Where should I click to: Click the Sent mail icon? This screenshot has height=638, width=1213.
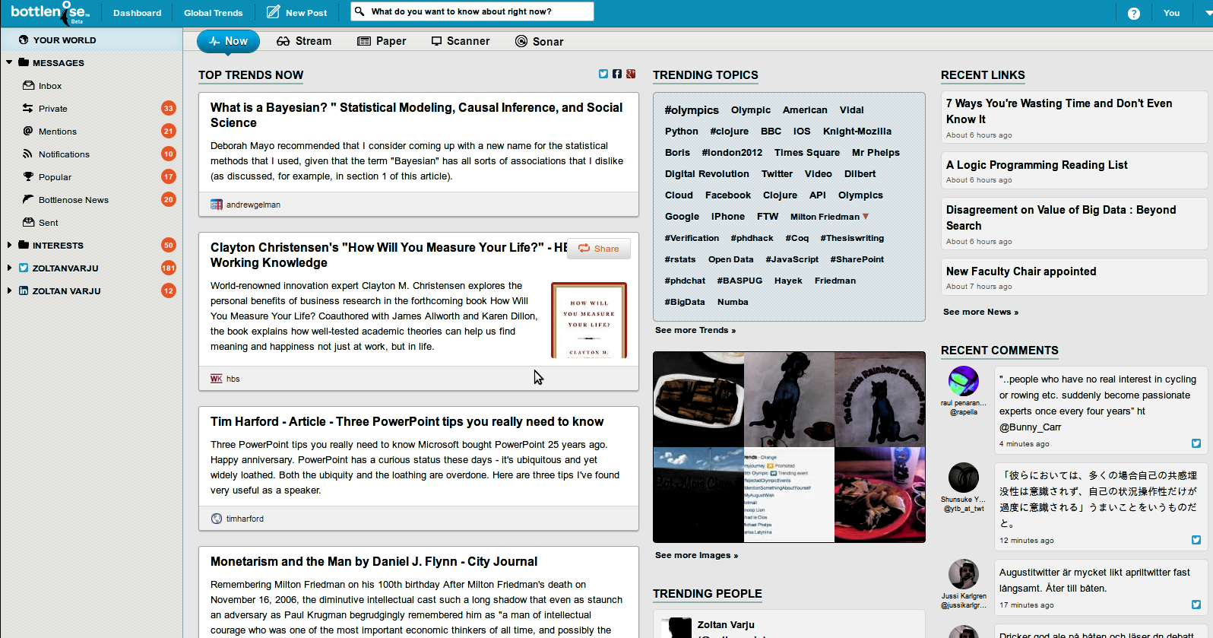coord(29,222)
